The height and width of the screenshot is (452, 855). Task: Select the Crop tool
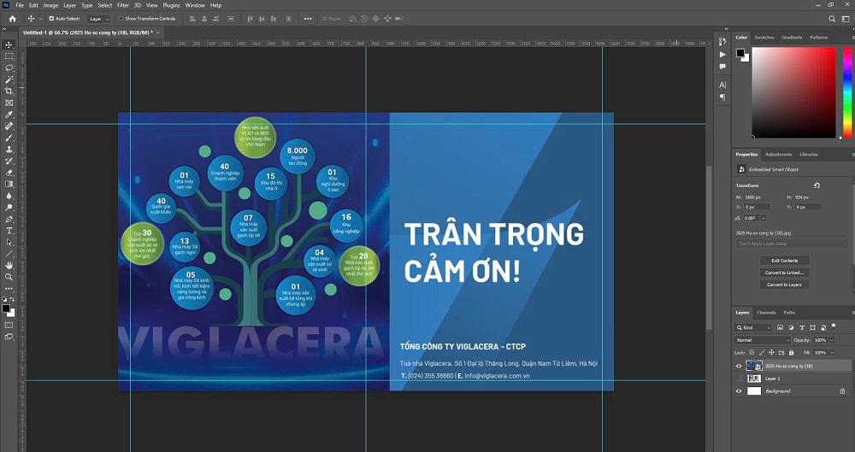pyautogui.click(x=9, y=91)
